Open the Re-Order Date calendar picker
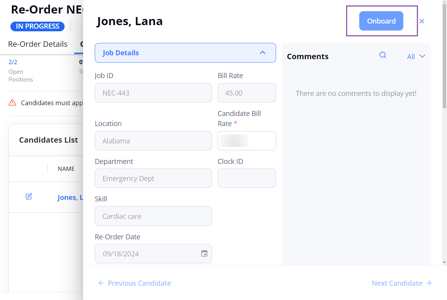The image size is (447, 300). click(204, 253)
